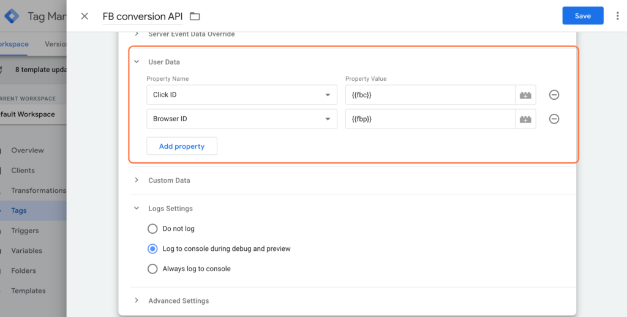
Task: Remove the Browser ID property row
Action: point(554,119)
